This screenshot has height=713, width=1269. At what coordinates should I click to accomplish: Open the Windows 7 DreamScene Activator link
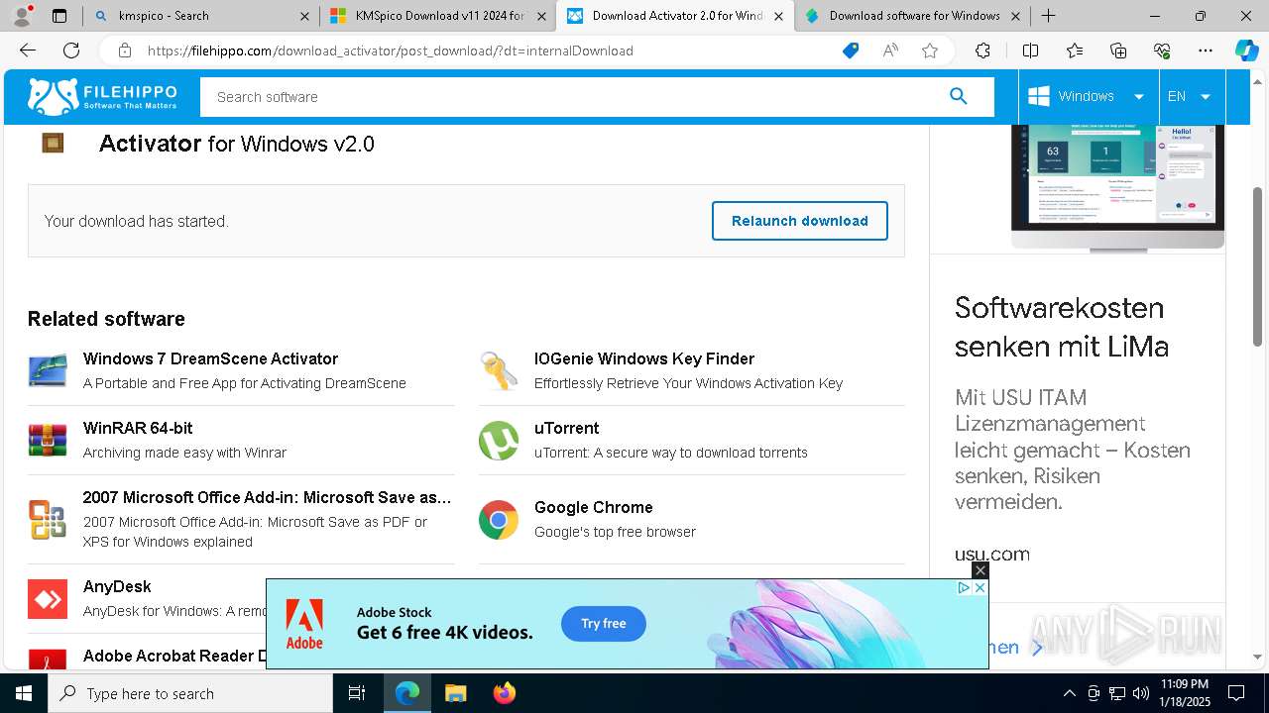(x=210, y=358)
